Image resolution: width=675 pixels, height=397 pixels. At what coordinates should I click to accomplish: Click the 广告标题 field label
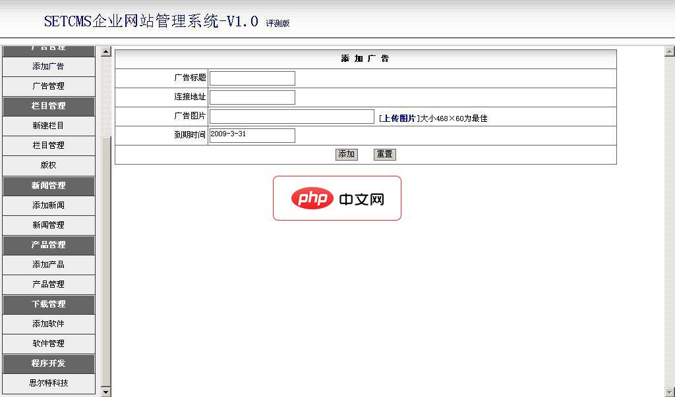pyautogui.click(x=190, y=78)
